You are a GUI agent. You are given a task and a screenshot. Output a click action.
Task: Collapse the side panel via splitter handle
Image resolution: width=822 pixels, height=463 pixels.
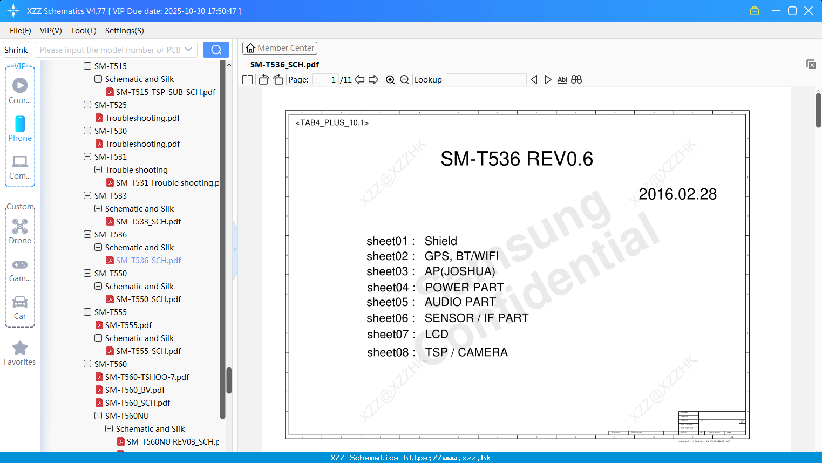(235, 250)
